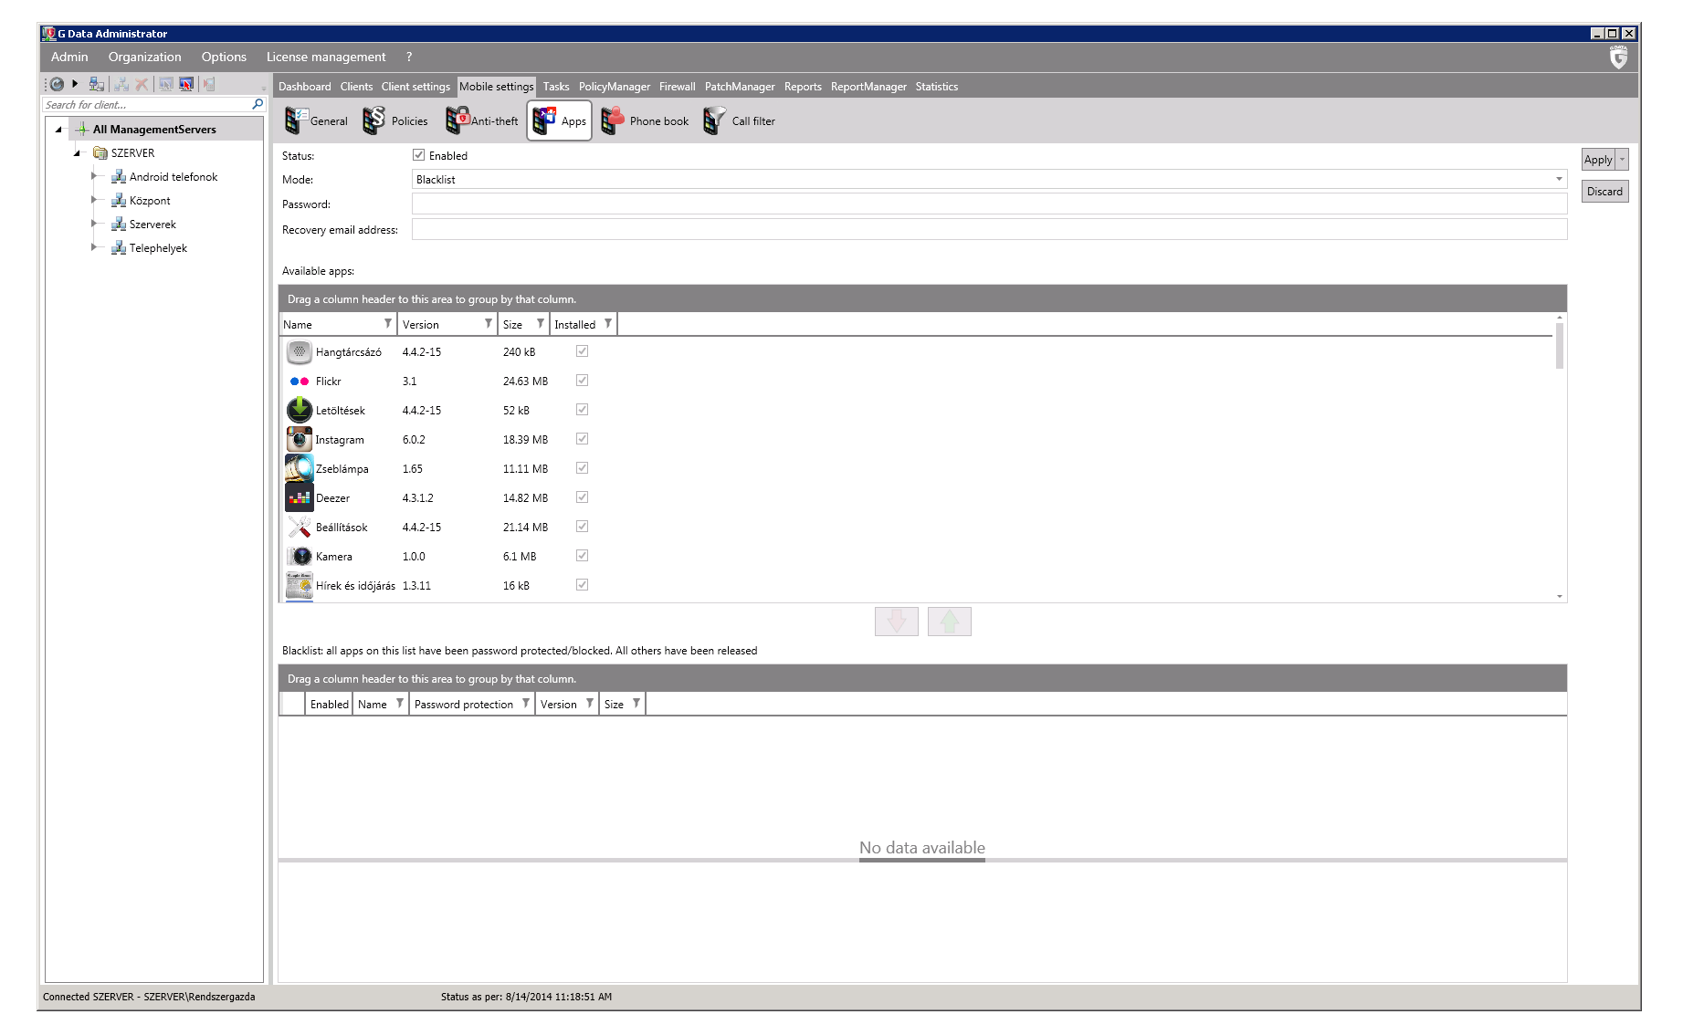Click the available apps vertical scrollbar thumb
The image size is (1683, 1035).
point(1559,346)
